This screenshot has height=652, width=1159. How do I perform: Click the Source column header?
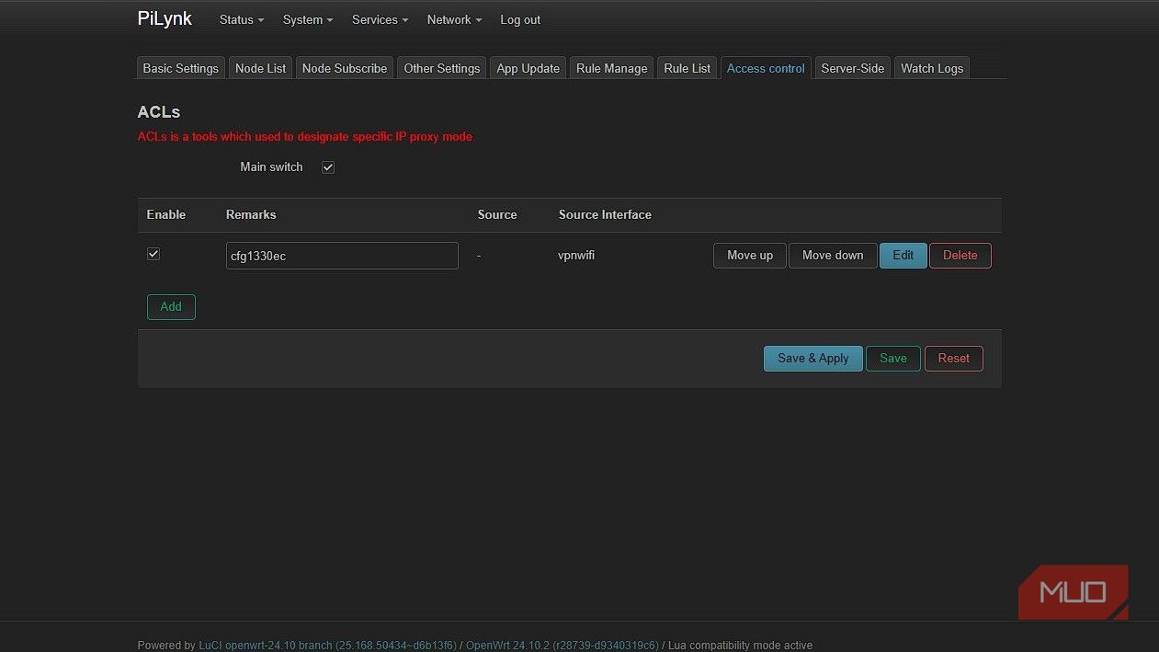pos(497,215)
